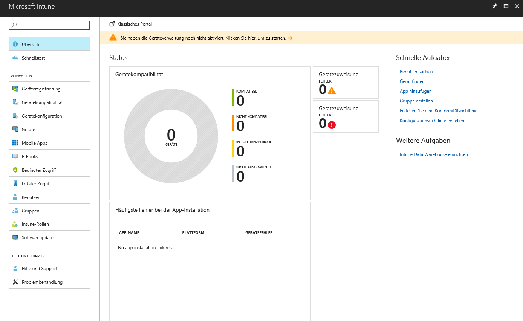Open the Klassisches Portal link
Screen dimensions: 523x321
pos(135,24)
